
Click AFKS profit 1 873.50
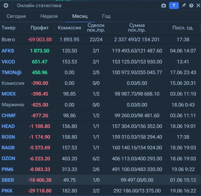[39, 51]
